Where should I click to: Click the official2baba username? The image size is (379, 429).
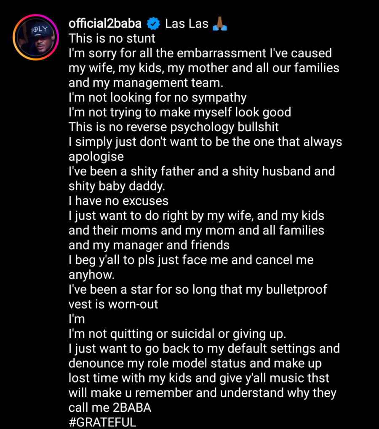(x=105, y=24)
